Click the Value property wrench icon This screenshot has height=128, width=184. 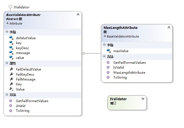pos(11,89)
